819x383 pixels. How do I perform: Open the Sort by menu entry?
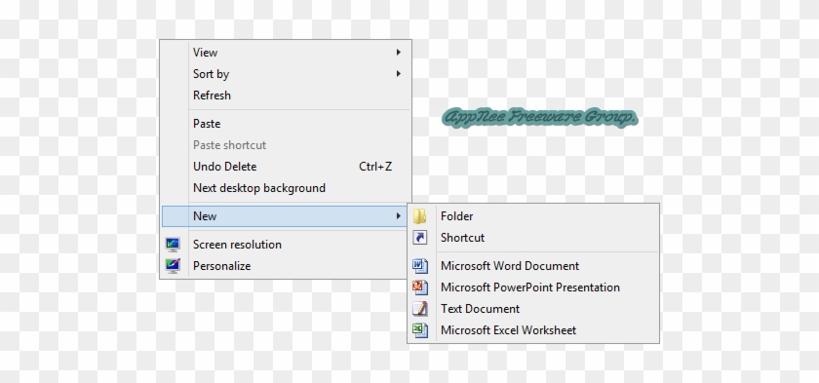[x=286, y=73]
